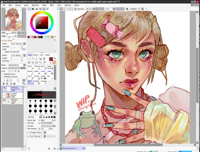The image size is (200, 152).
Task: Select brush size 100 preset
Action: [x=46, y=112]
